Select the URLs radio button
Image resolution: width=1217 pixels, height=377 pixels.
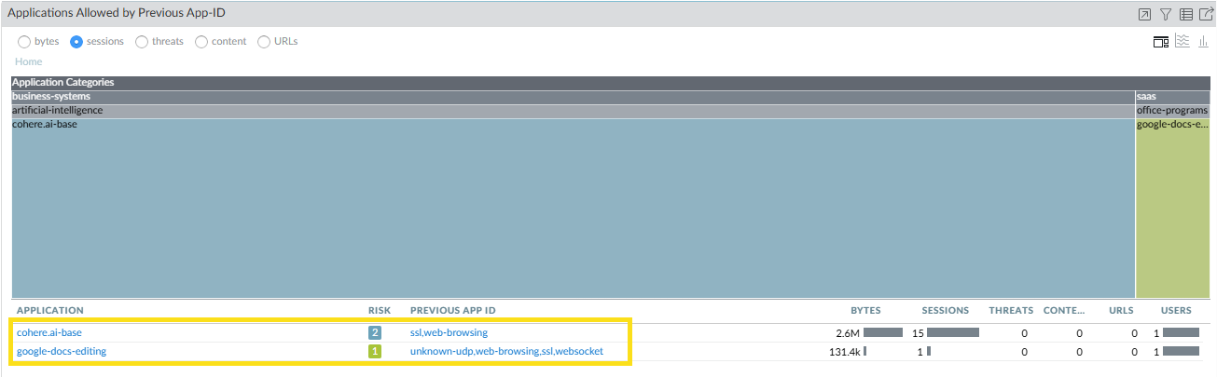(x=264, y=42)
